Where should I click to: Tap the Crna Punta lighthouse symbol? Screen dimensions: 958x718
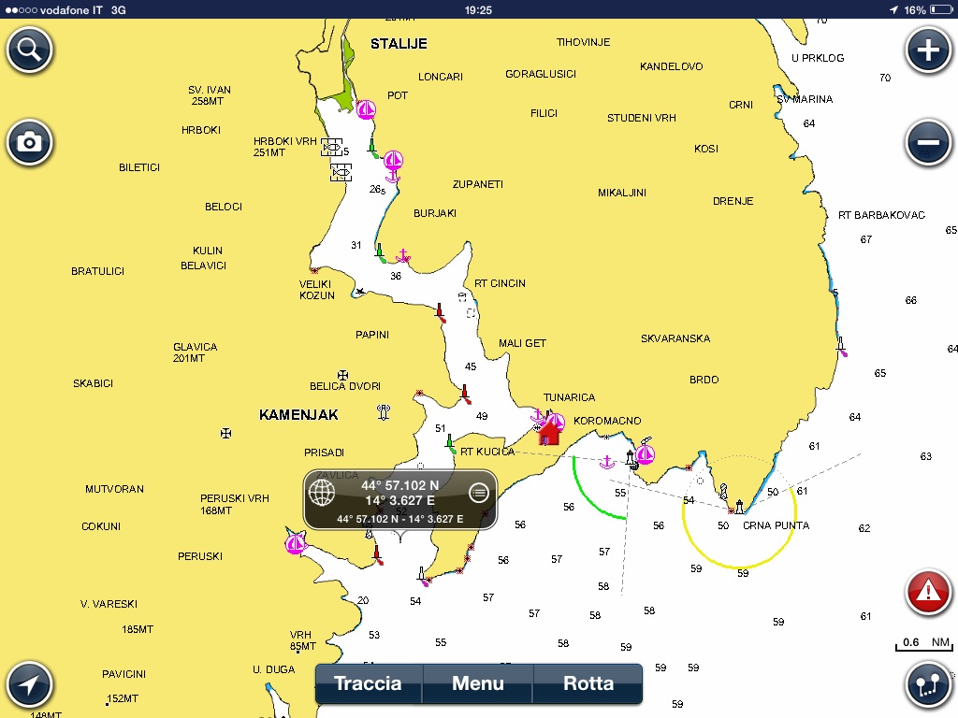[739, 507]
